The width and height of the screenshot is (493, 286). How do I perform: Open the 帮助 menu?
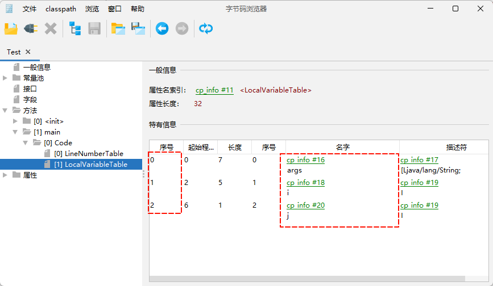pos(137,9)
